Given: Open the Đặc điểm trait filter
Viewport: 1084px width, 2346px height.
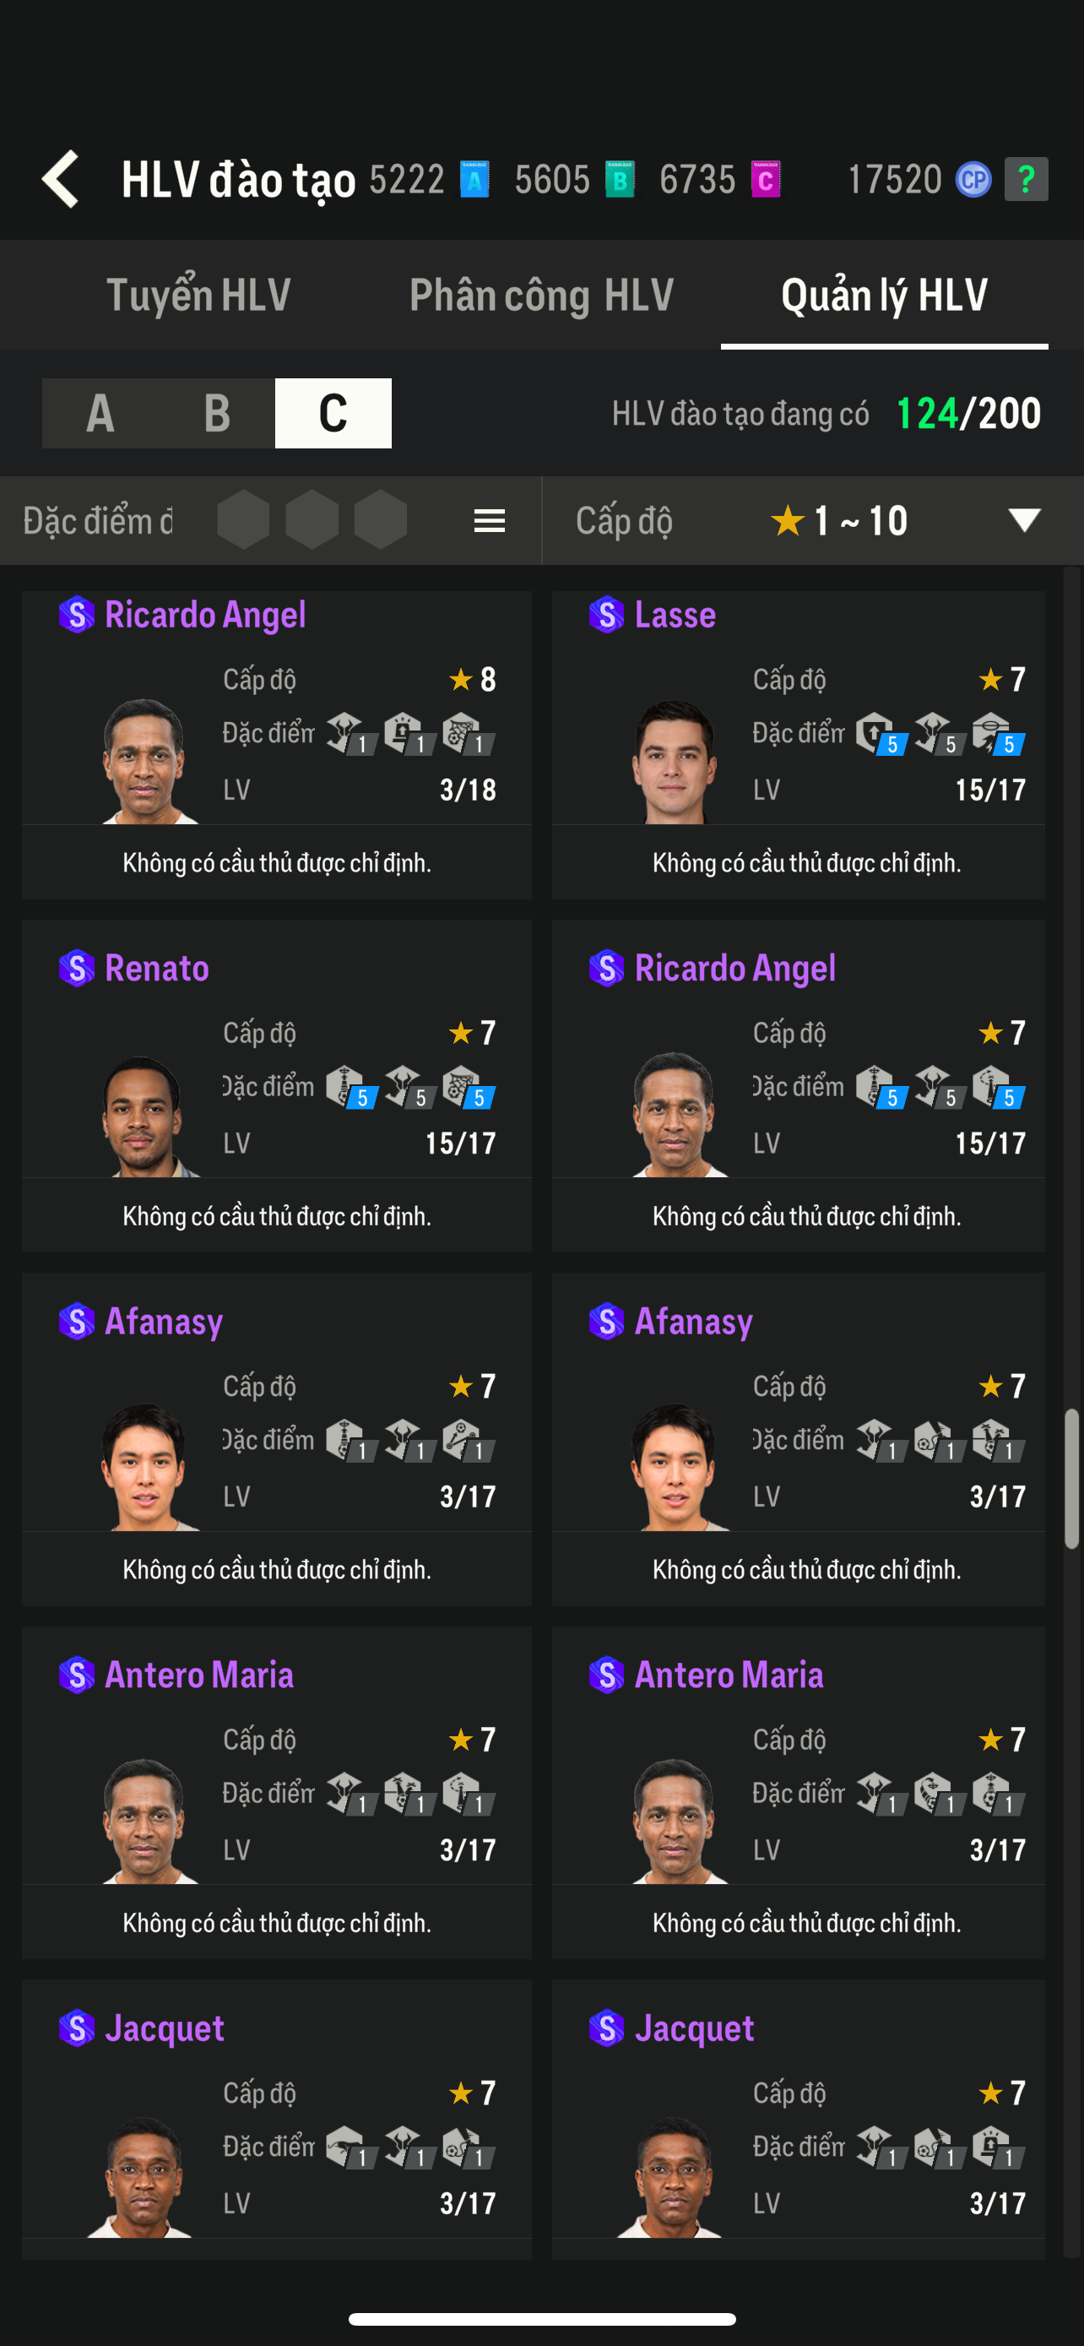Looking at the screenshot, I should 97,521.
